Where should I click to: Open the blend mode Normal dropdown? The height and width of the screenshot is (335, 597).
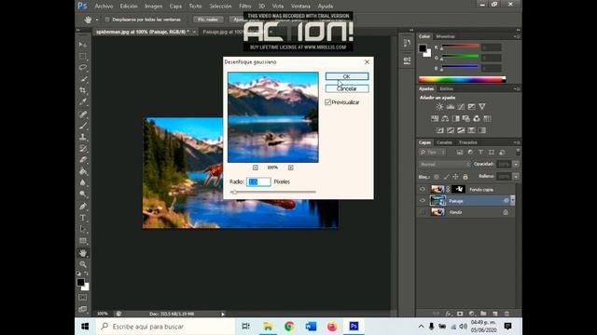(444, 165)
